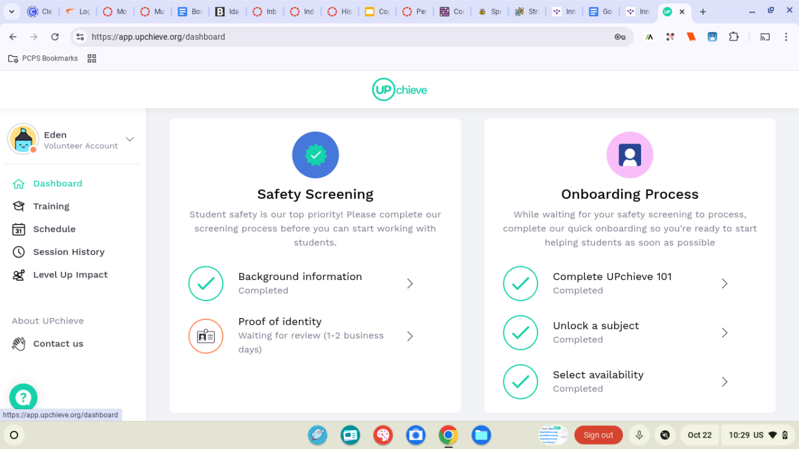
Task: Click the microphone icon on the shelf
Action: 639,435
